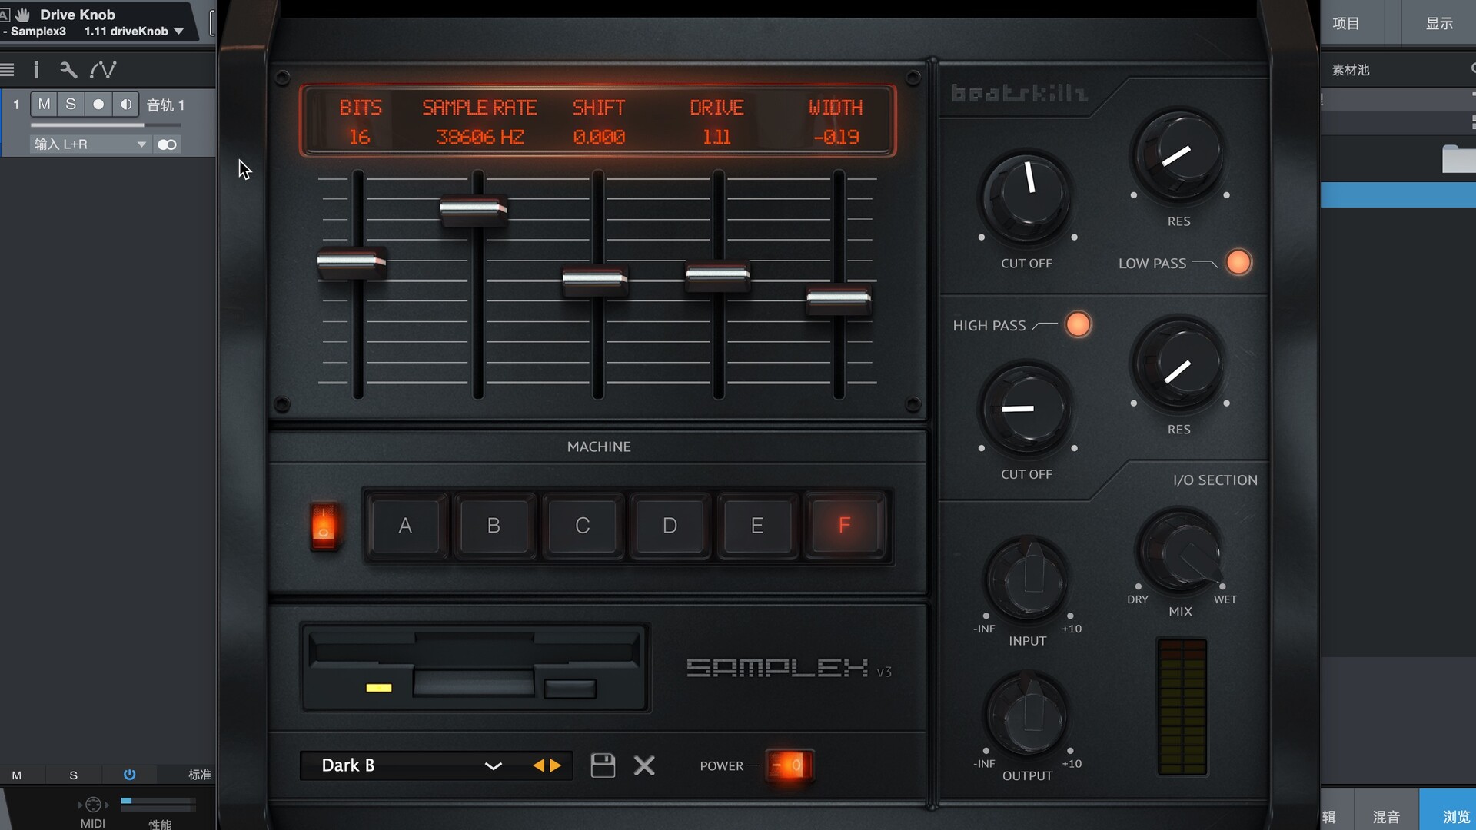Expand the driveKnob parameter dropdown

(178, 32)
